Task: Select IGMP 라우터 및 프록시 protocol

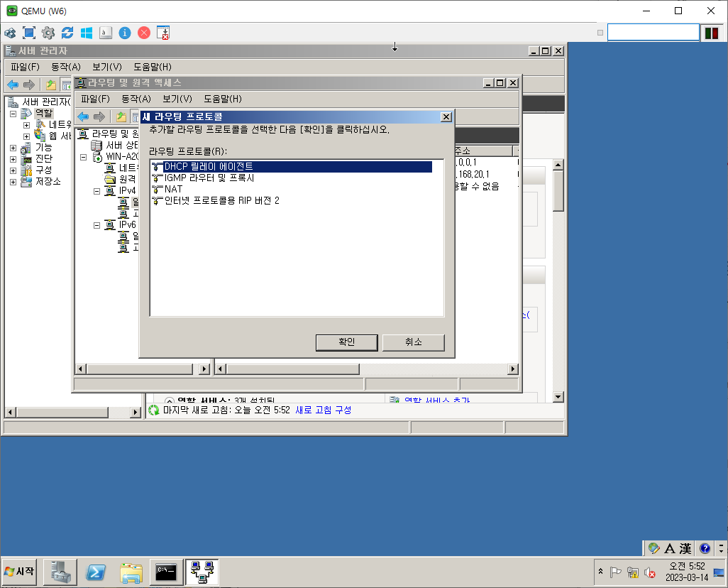Action: (203, 178)
